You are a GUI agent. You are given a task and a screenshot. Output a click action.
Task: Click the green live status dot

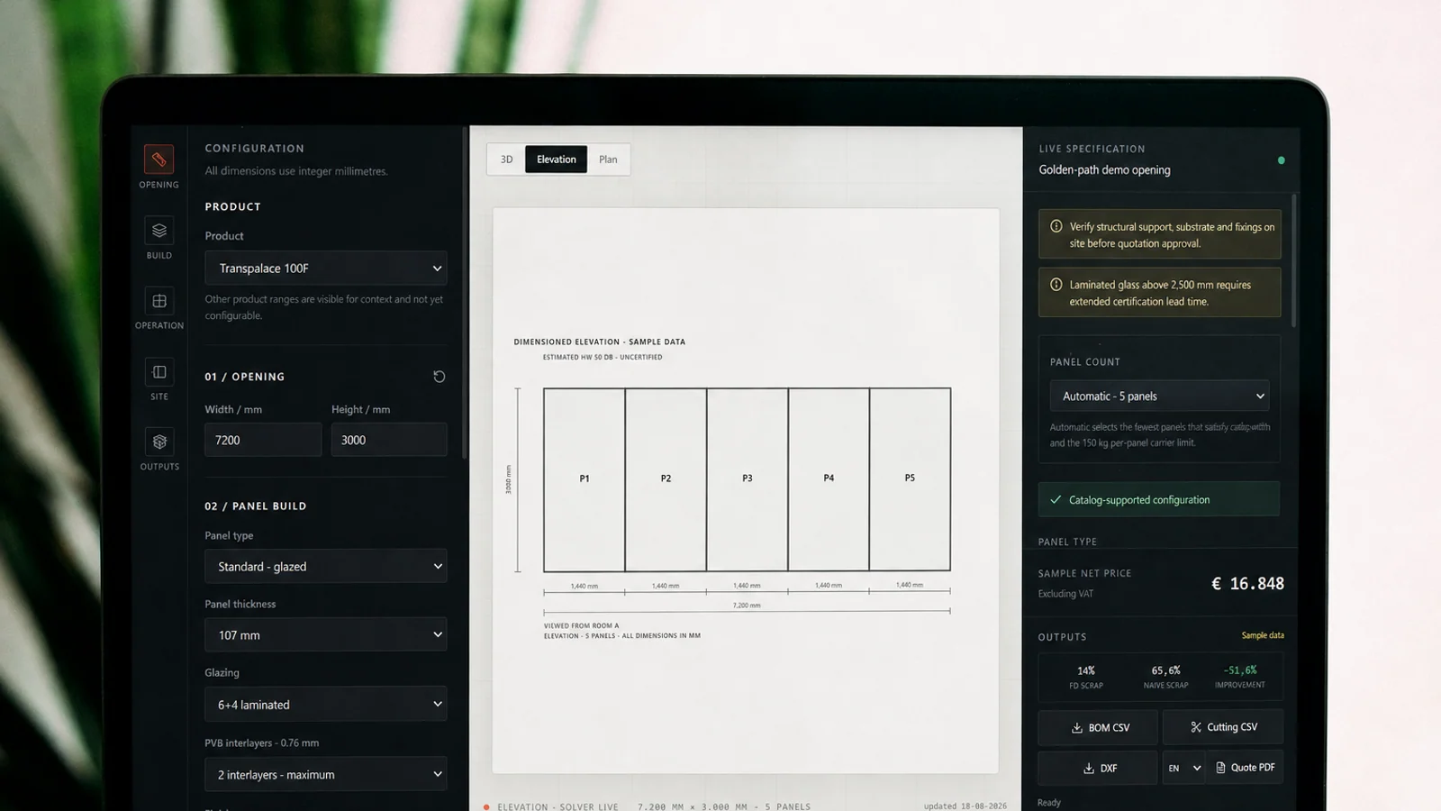tap(1281, 160)
